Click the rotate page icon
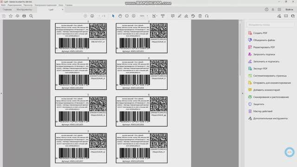 (207, 16)
